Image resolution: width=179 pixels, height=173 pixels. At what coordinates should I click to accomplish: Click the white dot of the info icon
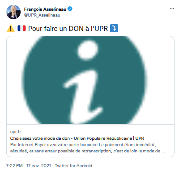click(x=88, y=50)
